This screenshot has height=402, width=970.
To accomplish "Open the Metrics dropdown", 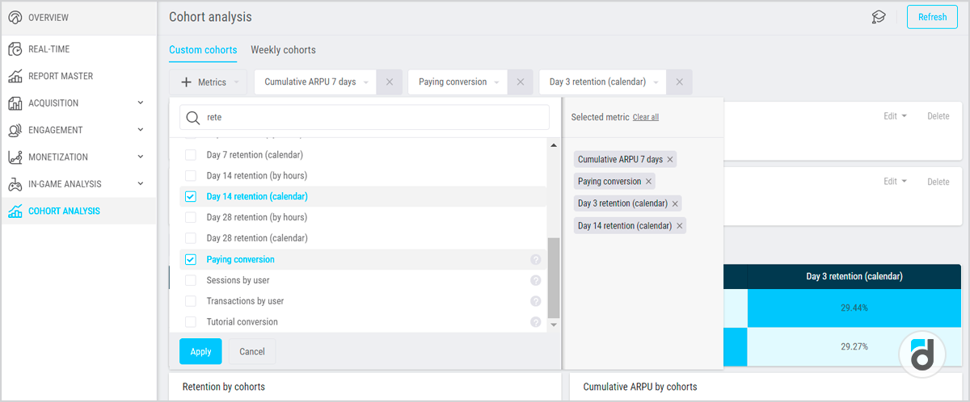I will pyautogui.click(x=209, y=82).
